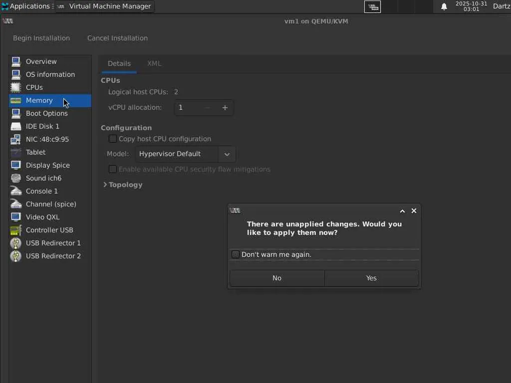Open the NIC :48:c9:95 network icon
Image resolution: width=511 pixels, height=383 pixels.
[16, 139]
